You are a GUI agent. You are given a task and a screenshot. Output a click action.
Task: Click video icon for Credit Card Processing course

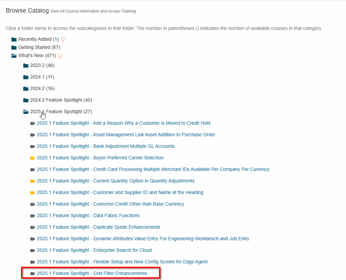[33, 170]
